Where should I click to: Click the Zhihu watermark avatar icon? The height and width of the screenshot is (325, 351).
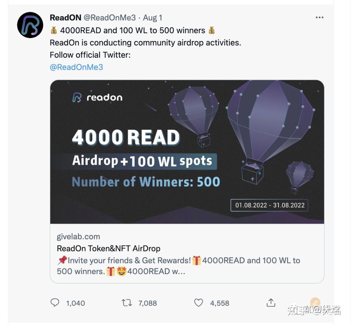pyautogui.click(x=315, y=303)
